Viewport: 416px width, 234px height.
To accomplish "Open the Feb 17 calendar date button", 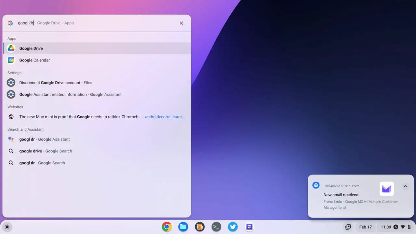I will click(366, 227).
